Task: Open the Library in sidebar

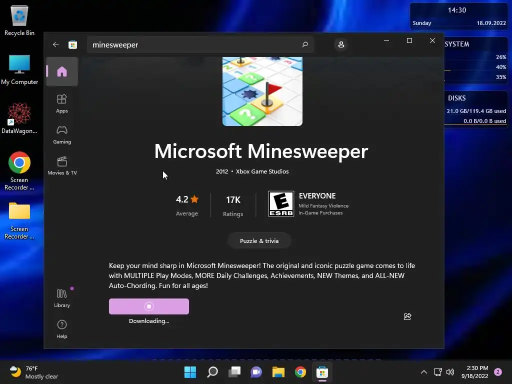Action: click(62, 298)
